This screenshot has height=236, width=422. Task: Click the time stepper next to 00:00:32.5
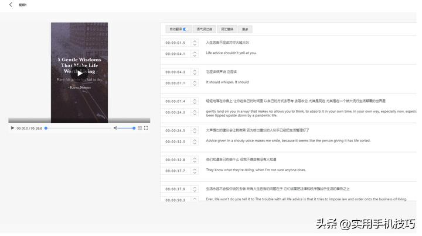(x=195, y=141)
